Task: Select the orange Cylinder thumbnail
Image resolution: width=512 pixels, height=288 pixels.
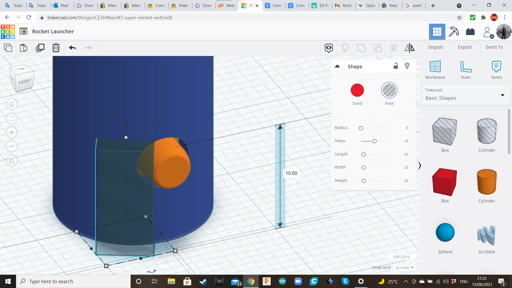Action: point(487,181)
